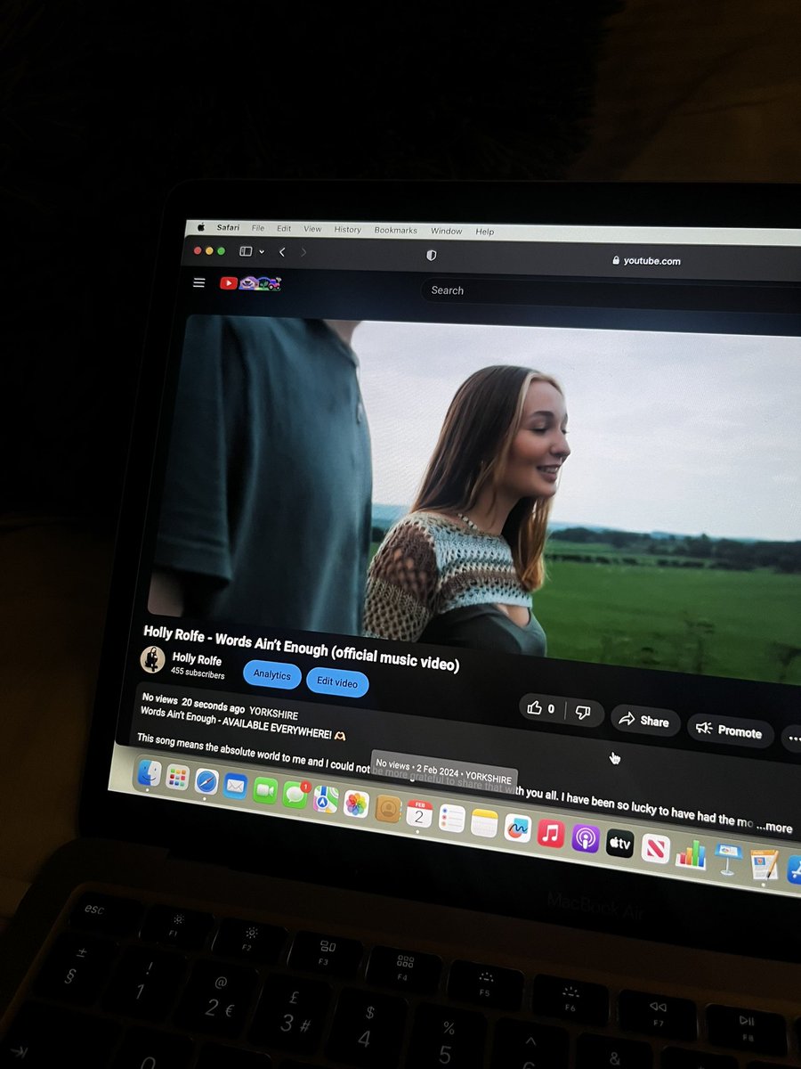Click the YouTube logo home link
801x1069 pixels.
coord(251,284)
